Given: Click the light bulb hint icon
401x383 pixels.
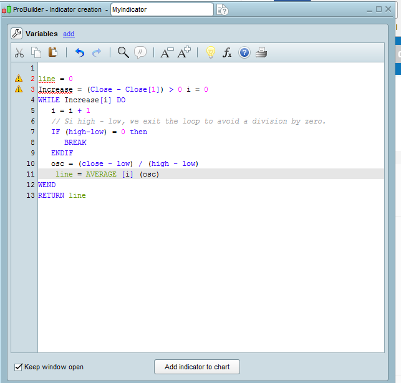Looking at the screenshot, I should (x=211, y=53).
